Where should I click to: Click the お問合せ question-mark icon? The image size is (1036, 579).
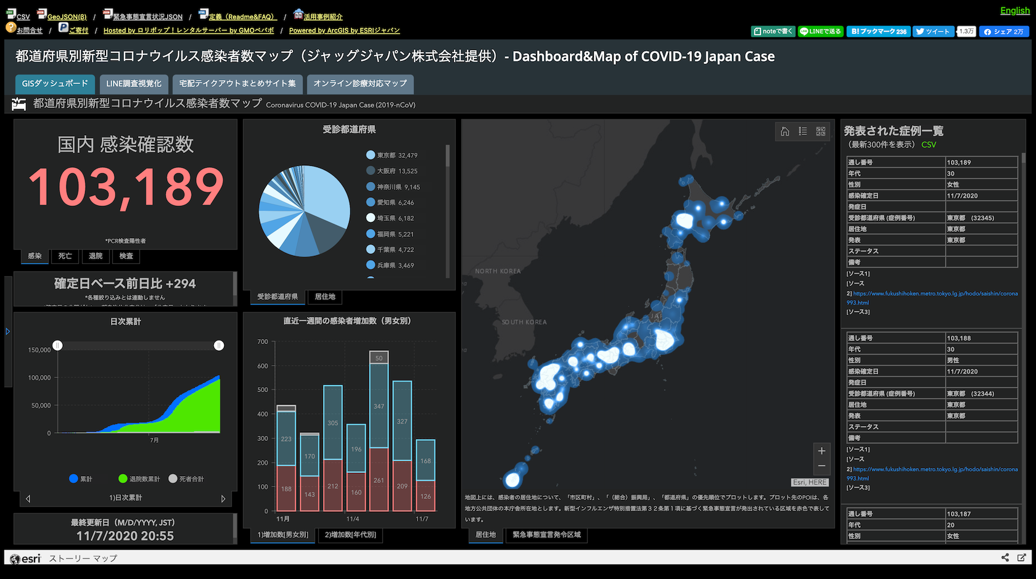tap(10, 28)
